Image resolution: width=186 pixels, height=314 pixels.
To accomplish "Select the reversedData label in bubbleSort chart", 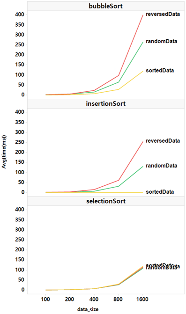I will 163,14.
